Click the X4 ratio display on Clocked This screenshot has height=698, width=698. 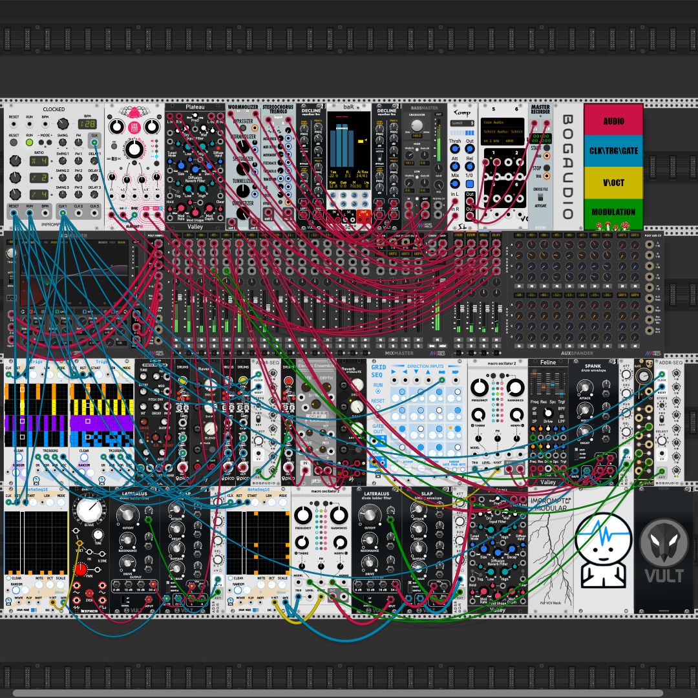pyautogui.click(x=39, y=160)
